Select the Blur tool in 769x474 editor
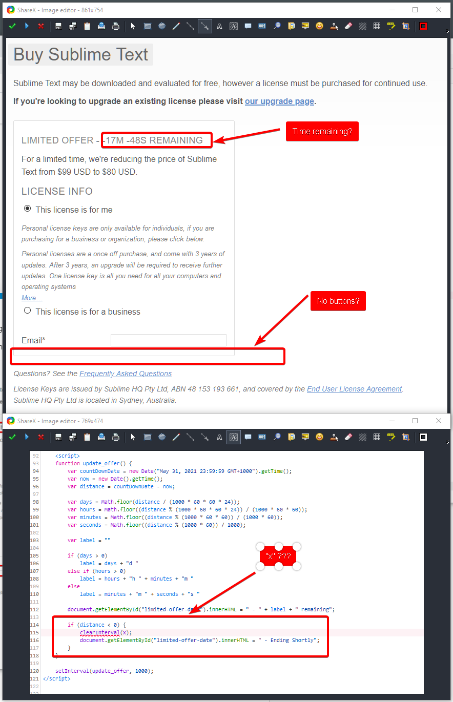Image resolution: width=453 pixels, height=702 pixels. pos(363,437)
